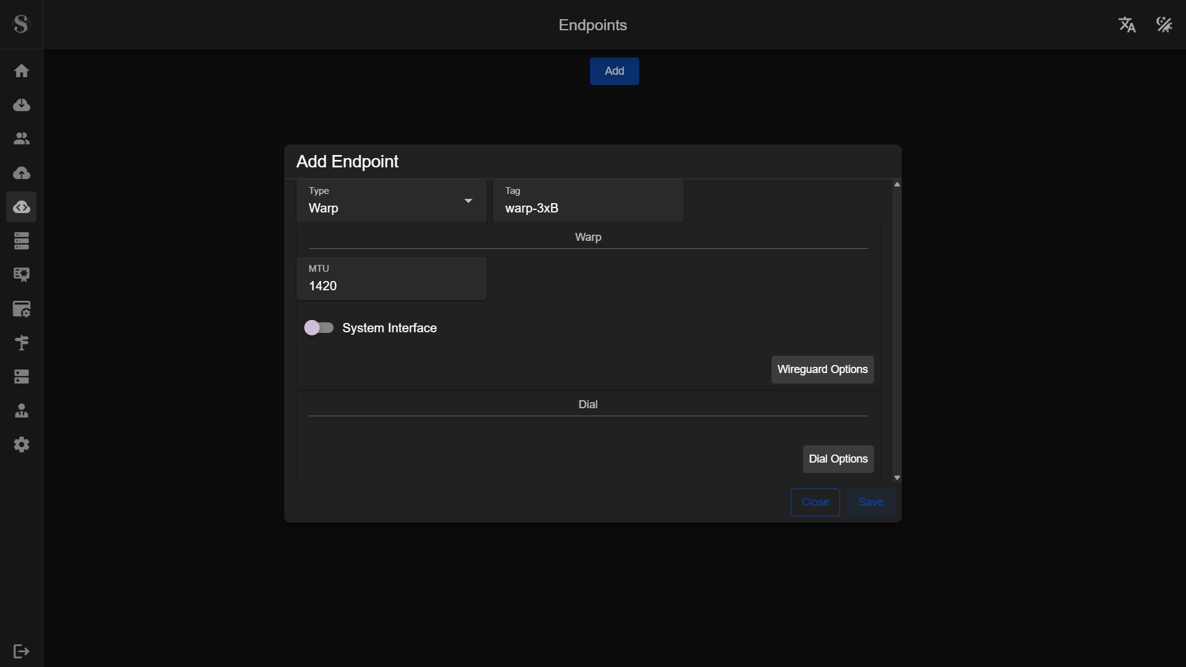Open the settings gear in the sidebar
This screenshot has height=667, width=1186.
tap(22, 445)
